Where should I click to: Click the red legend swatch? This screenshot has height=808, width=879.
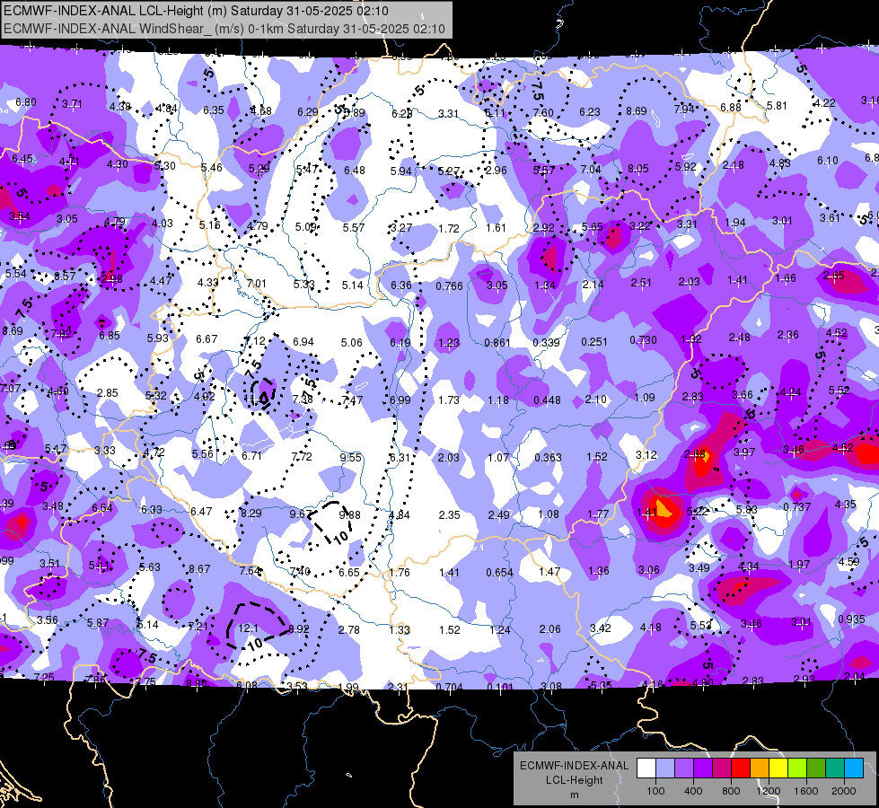click(741, 768)
